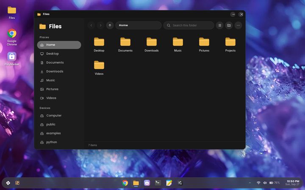
Task: Switch to list view
Action: (x=219, y=25)
